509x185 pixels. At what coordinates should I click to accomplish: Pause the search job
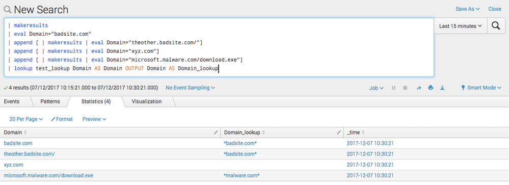pos(393,88)
